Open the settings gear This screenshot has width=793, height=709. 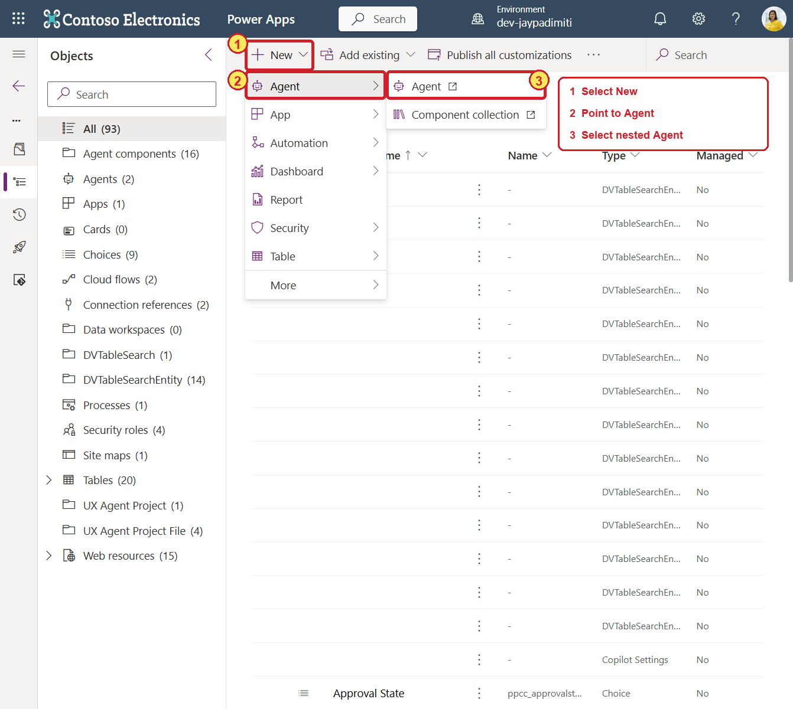click(x=698, y=19)
